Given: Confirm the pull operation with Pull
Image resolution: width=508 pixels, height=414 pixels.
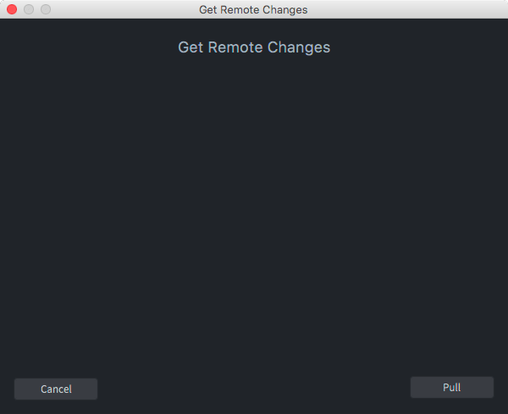Looking at the screenshot, I should (x=451, y=387).
